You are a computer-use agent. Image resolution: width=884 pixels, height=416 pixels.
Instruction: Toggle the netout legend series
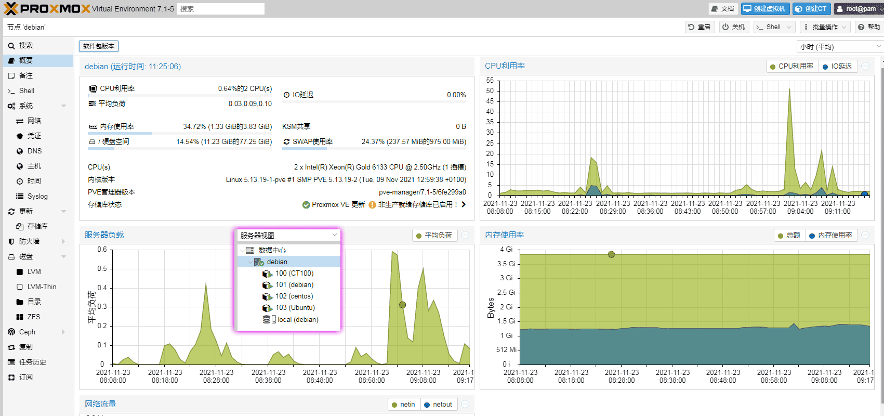(x=438, y=404)
